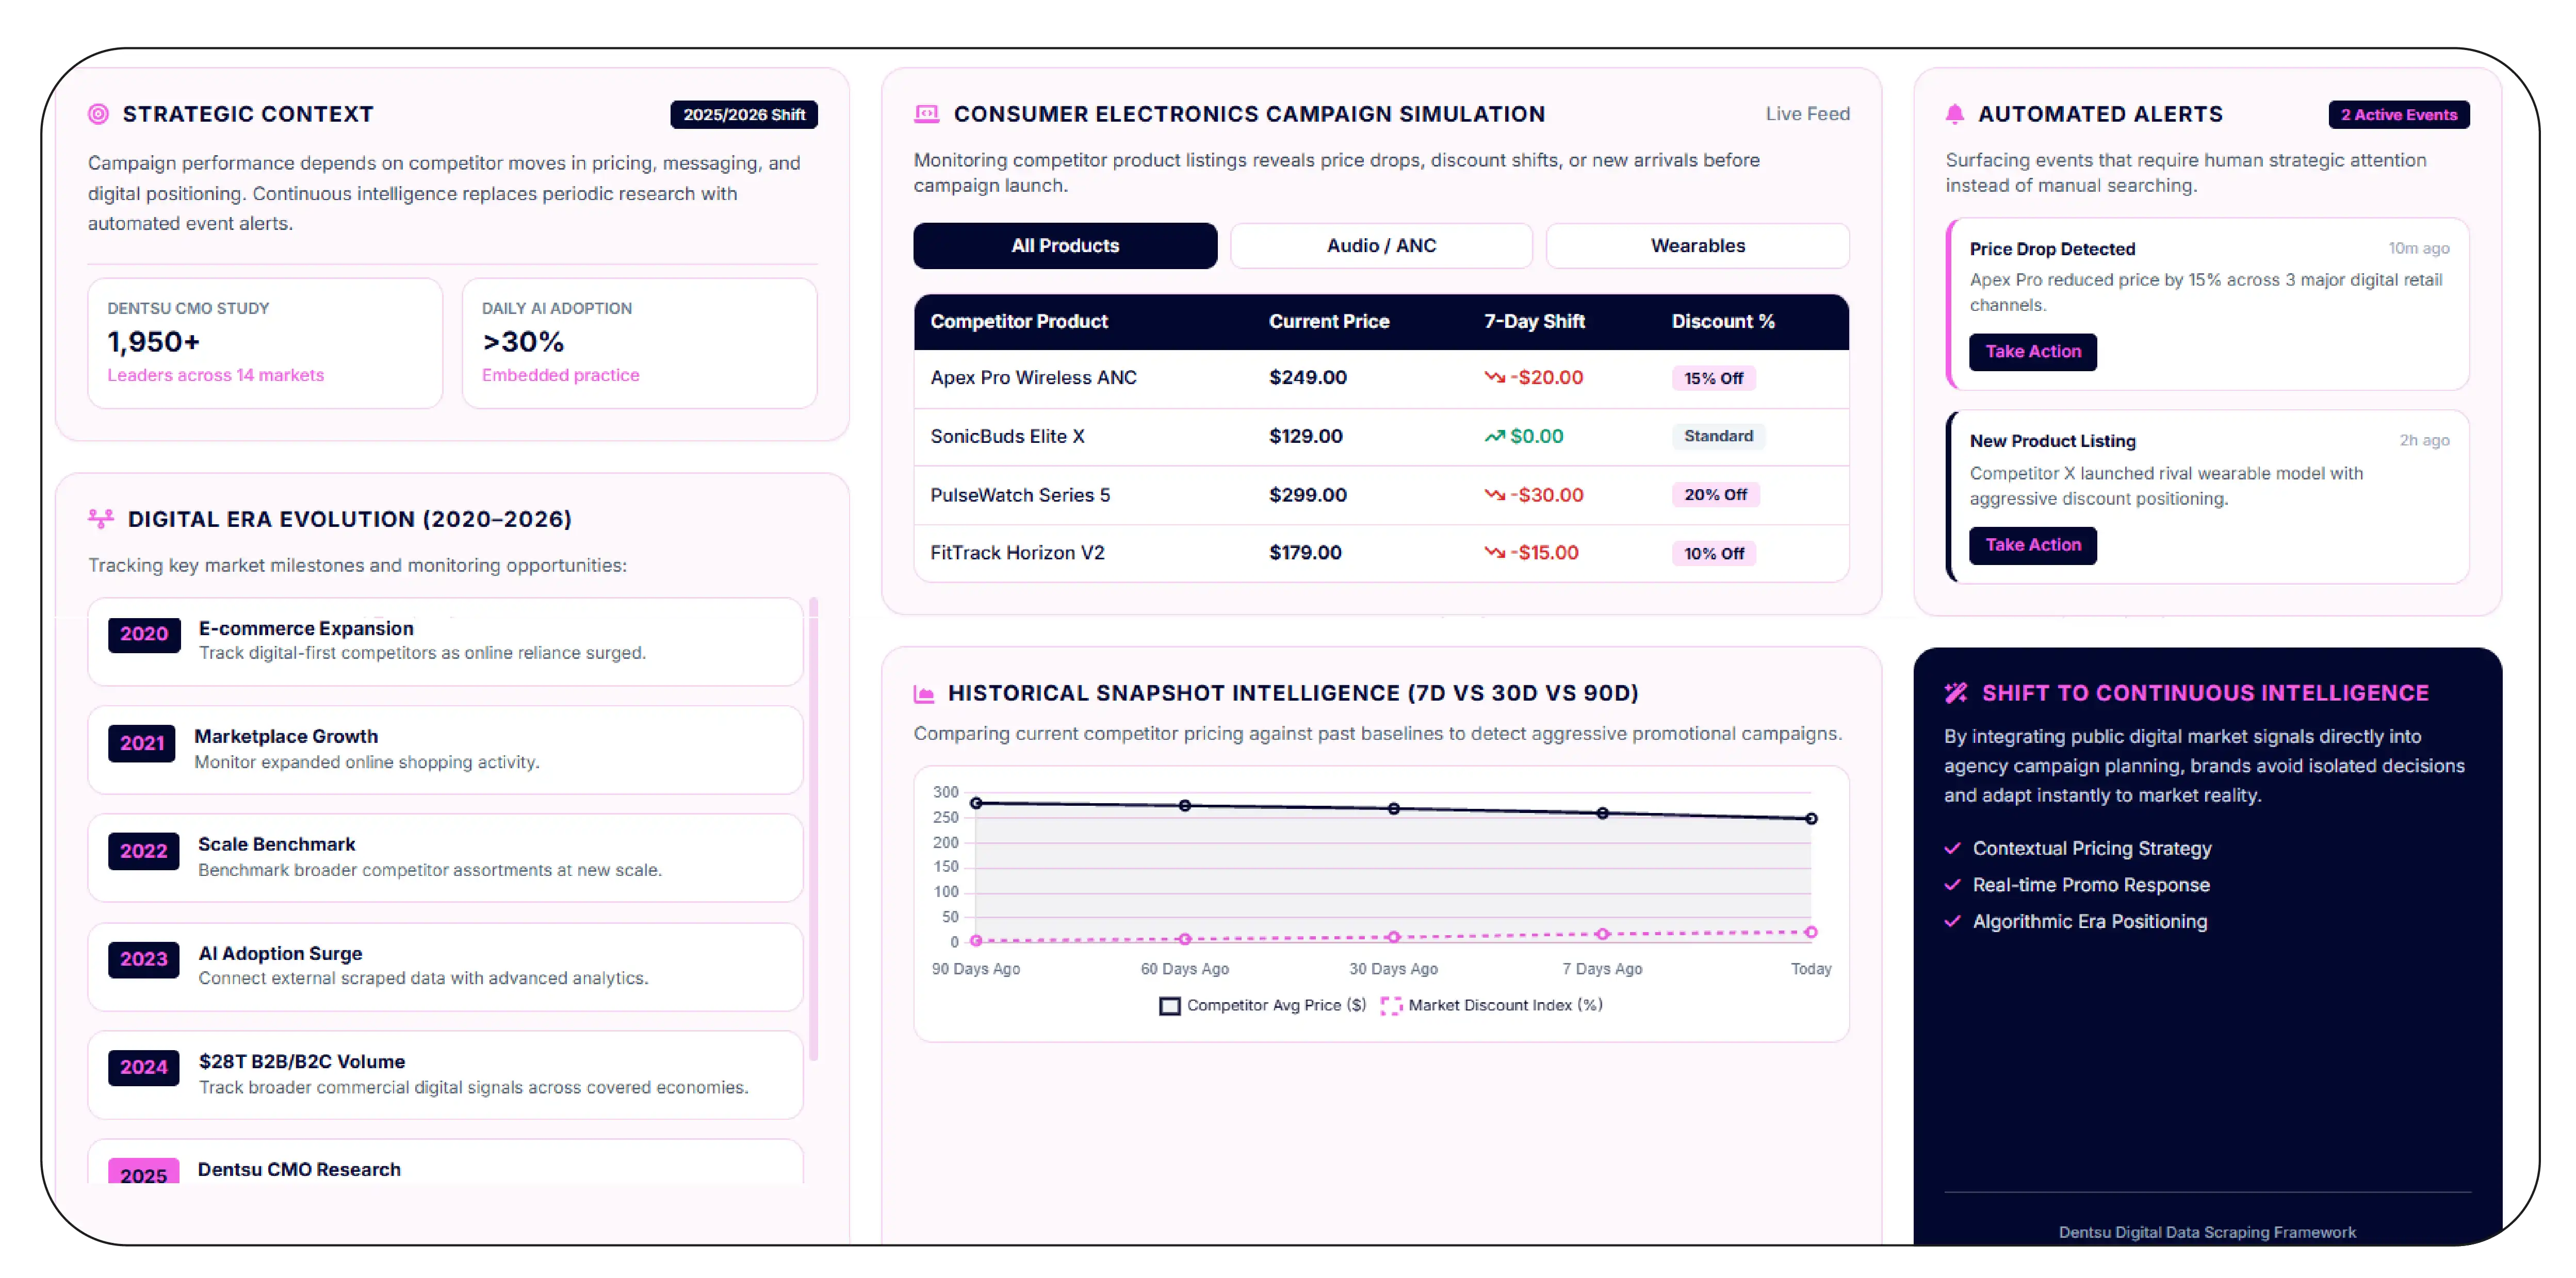Click the Daily AI Adoption stat card
Screen dimensions: 2576x1278
(639, 343)
